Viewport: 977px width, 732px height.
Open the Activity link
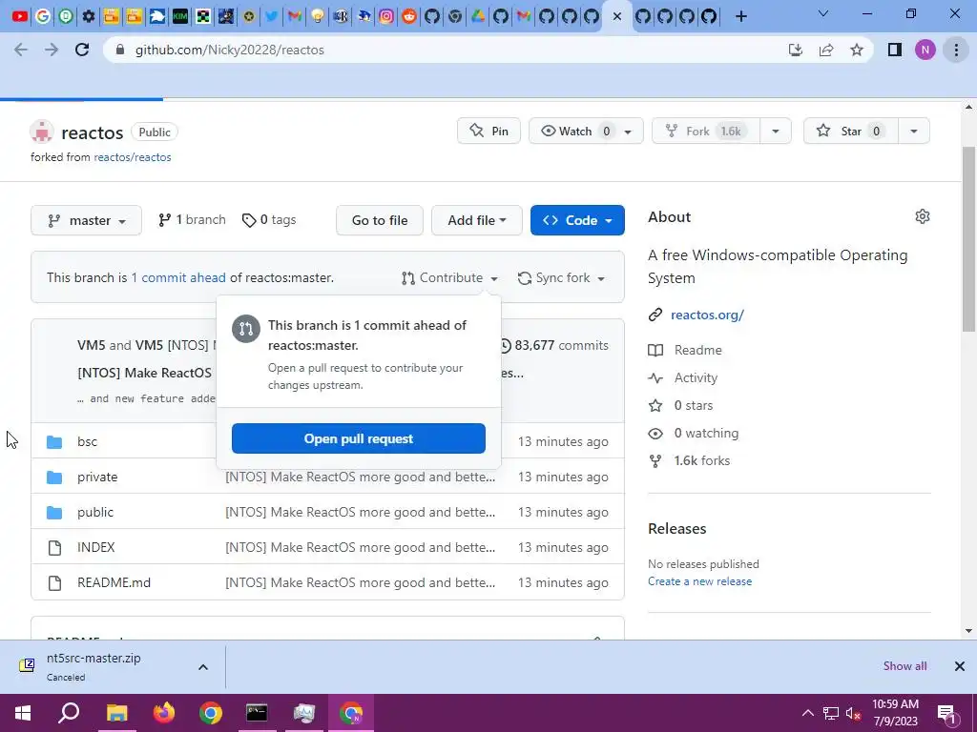[x=696, y=377]
